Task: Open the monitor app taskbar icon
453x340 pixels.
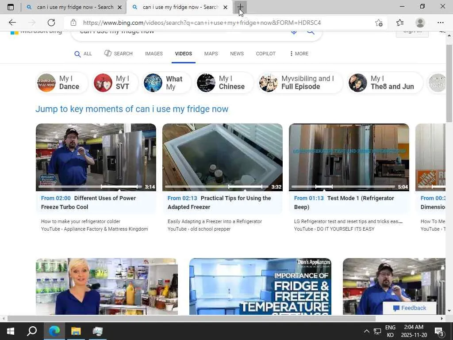Action: click(98, 331)
